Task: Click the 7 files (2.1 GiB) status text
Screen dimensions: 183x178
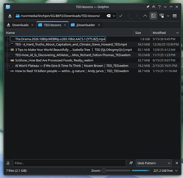Action: point(16,171)
